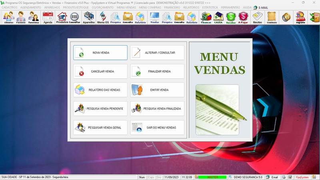Click the ALTERAR / CONSULTAR button
This screenshot has width=320, height=180.
click(x=157, y=53)
